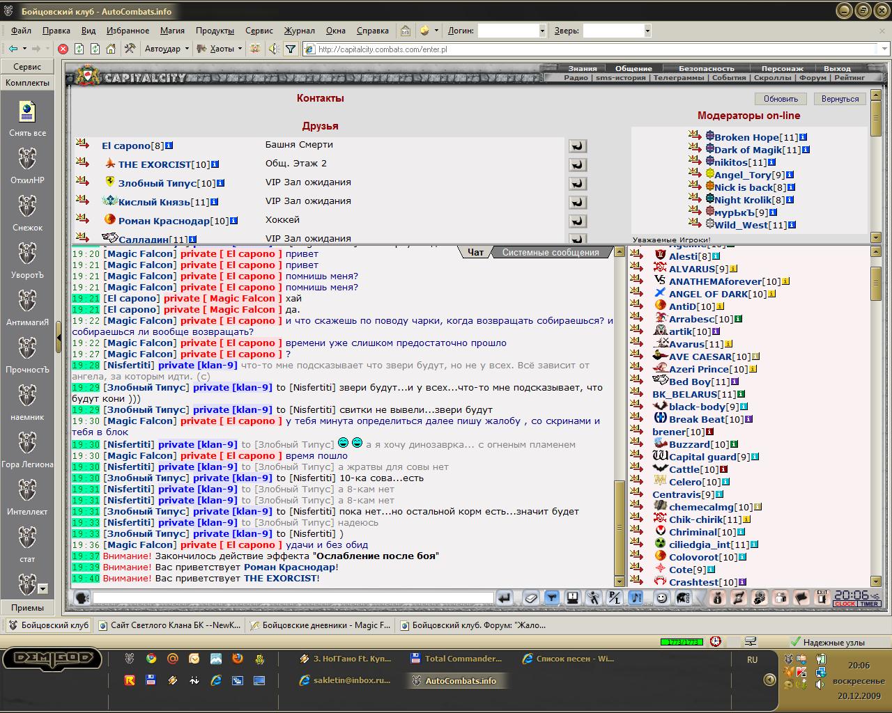This screenshot has height=713, width=892.
Task: Click the RU language indicator in taskbar
Action: click(752, 659)
